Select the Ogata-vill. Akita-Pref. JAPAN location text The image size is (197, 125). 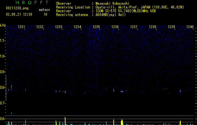pos(140,7)
